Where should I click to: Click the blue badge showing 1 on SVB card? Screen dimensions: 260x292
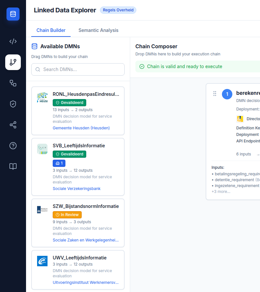click(x=59, y=163)
